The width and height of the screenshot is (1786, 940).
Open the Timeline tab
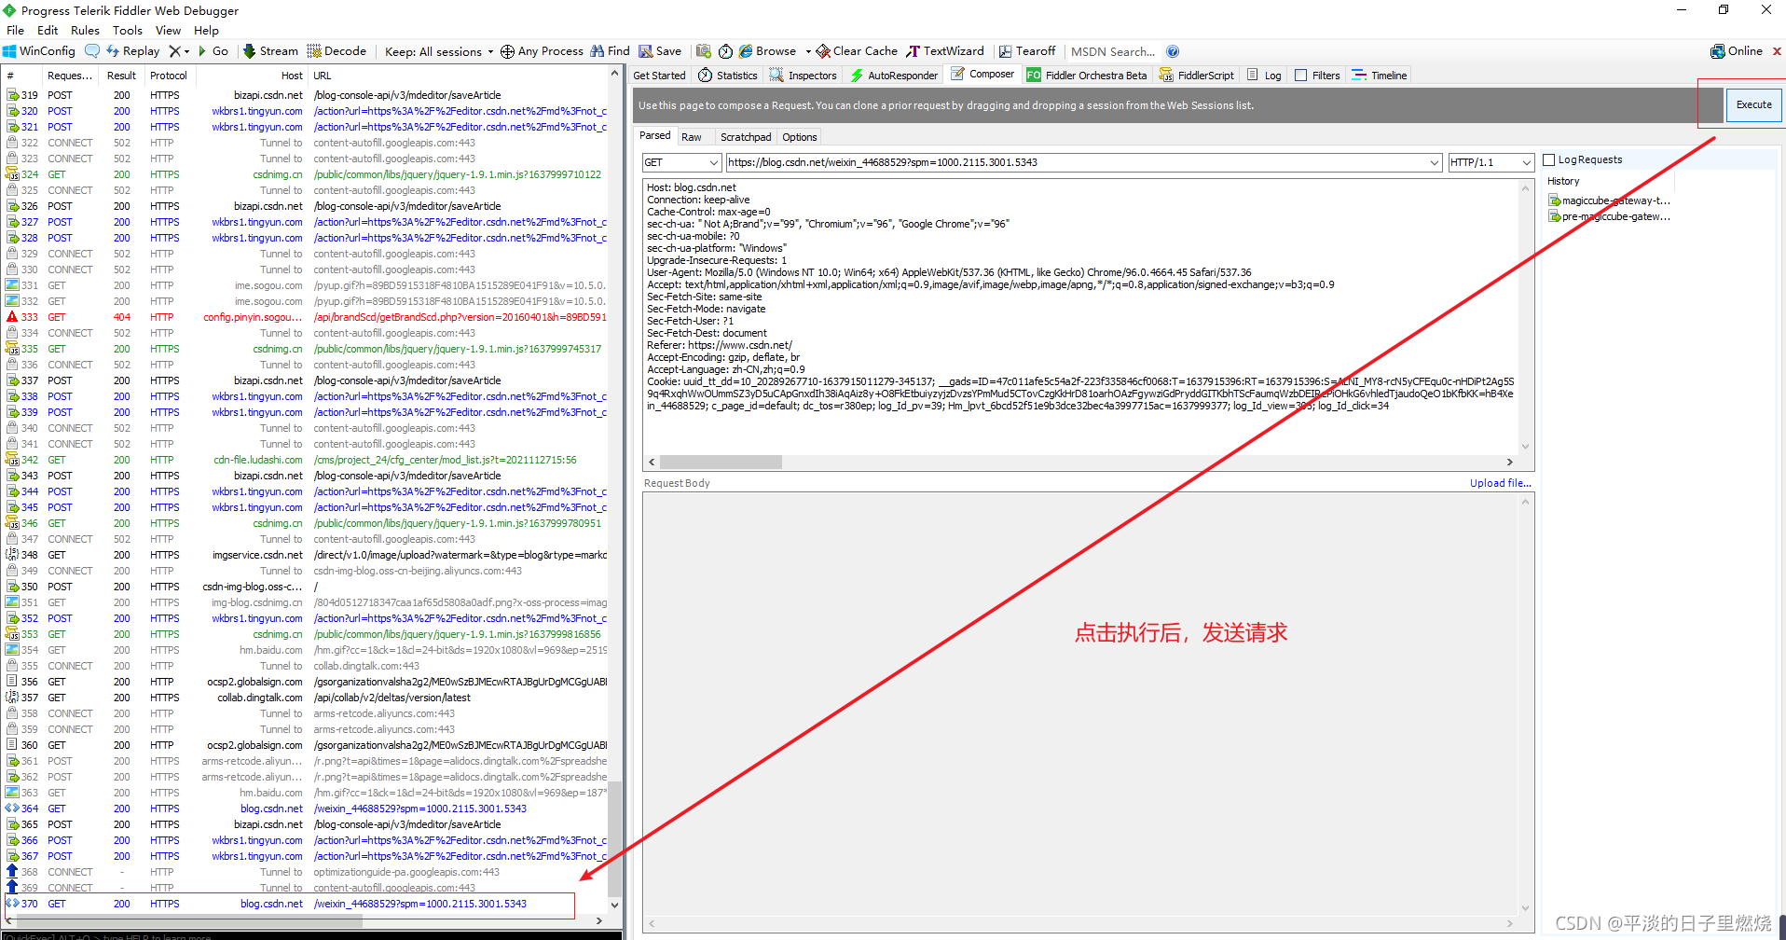click(1380, 76)
